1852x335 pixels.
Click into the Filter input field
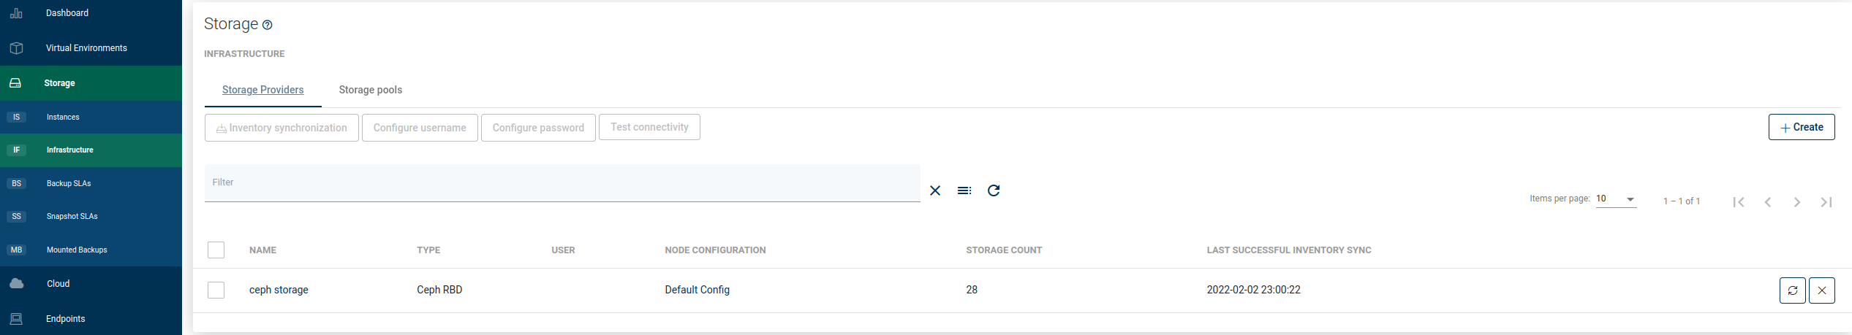coord(562,183)
